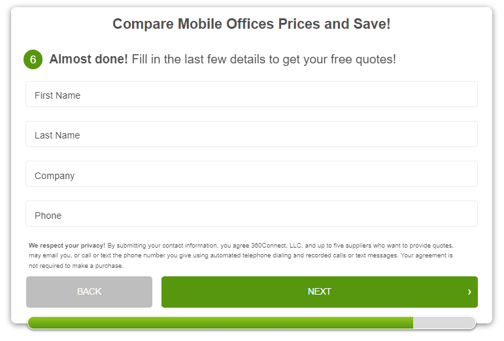The width and height of the screenshot is (504, 341).
Task: Click the Phone placeholder label text
Action: pos(48,216)
